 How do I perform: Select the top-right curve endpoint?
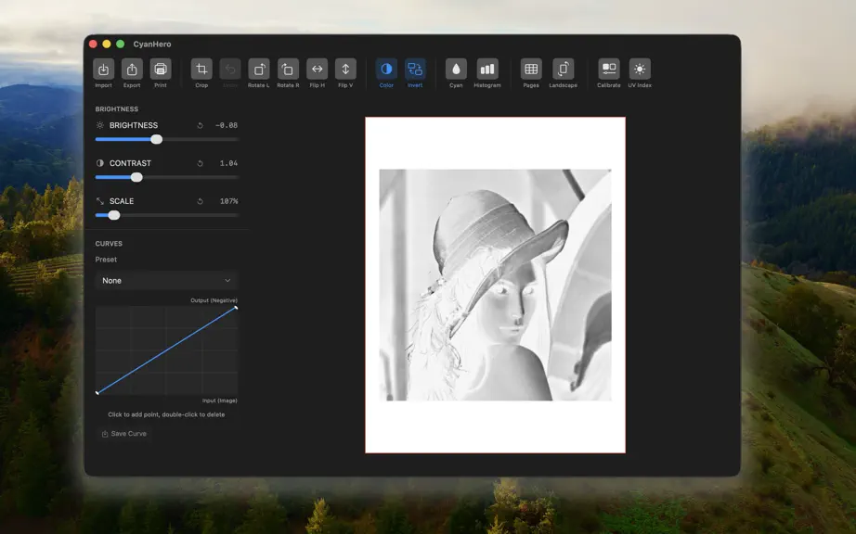(x=236, y=308)
